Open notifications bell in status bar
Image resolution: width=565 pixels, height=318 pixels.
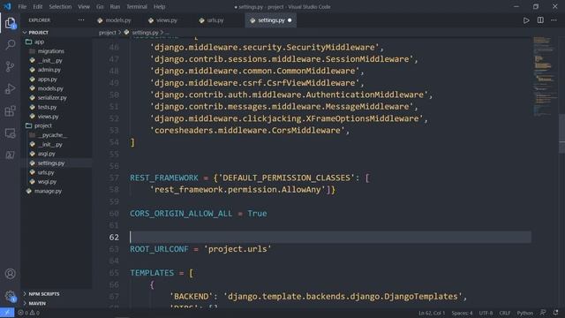555,313
